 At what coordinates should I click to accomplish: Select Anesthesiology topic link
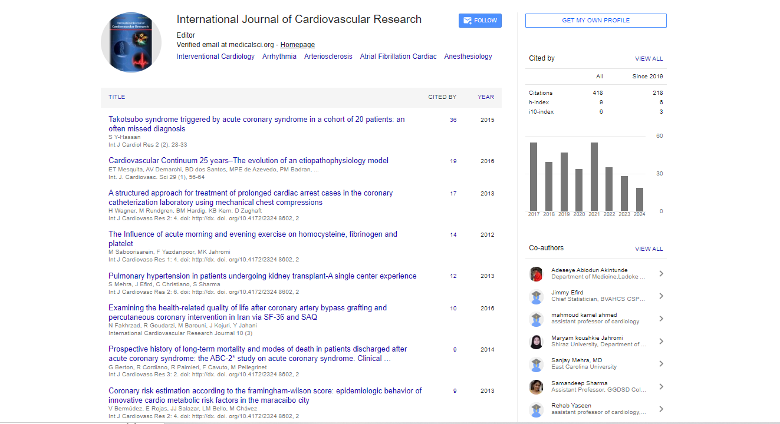click(468, 57)
